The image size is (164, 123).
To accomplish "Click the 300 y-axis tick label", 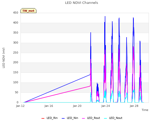I will point(16,43).
